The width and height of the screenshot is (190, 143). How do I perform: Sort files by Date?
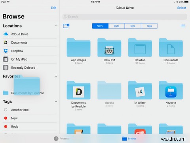click(x=116, y=26)
